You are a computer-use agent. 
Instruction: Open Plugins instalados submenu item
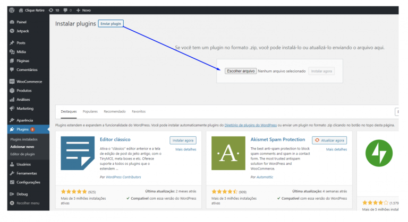(x=23, y=139)
